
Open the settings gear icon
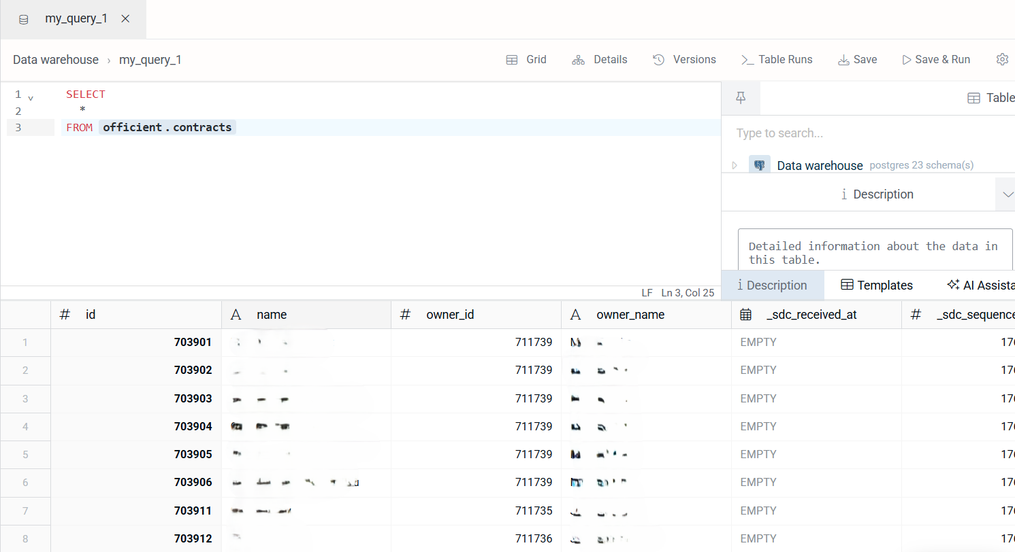[1002, 59]
